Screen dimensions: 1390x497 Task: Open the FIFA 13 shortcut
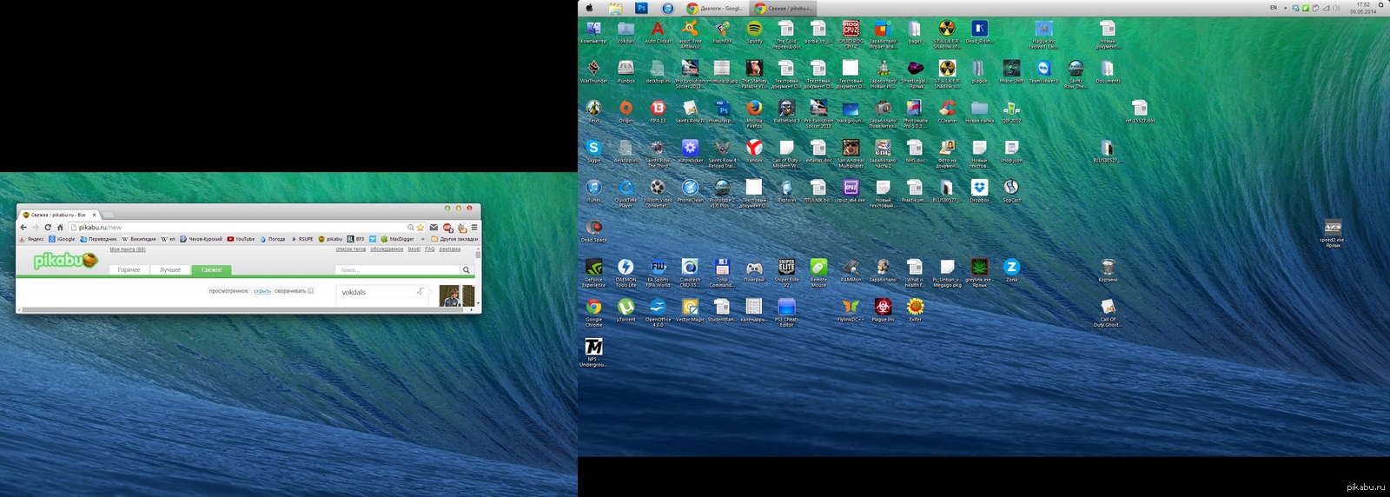click(x=658, y=110)
